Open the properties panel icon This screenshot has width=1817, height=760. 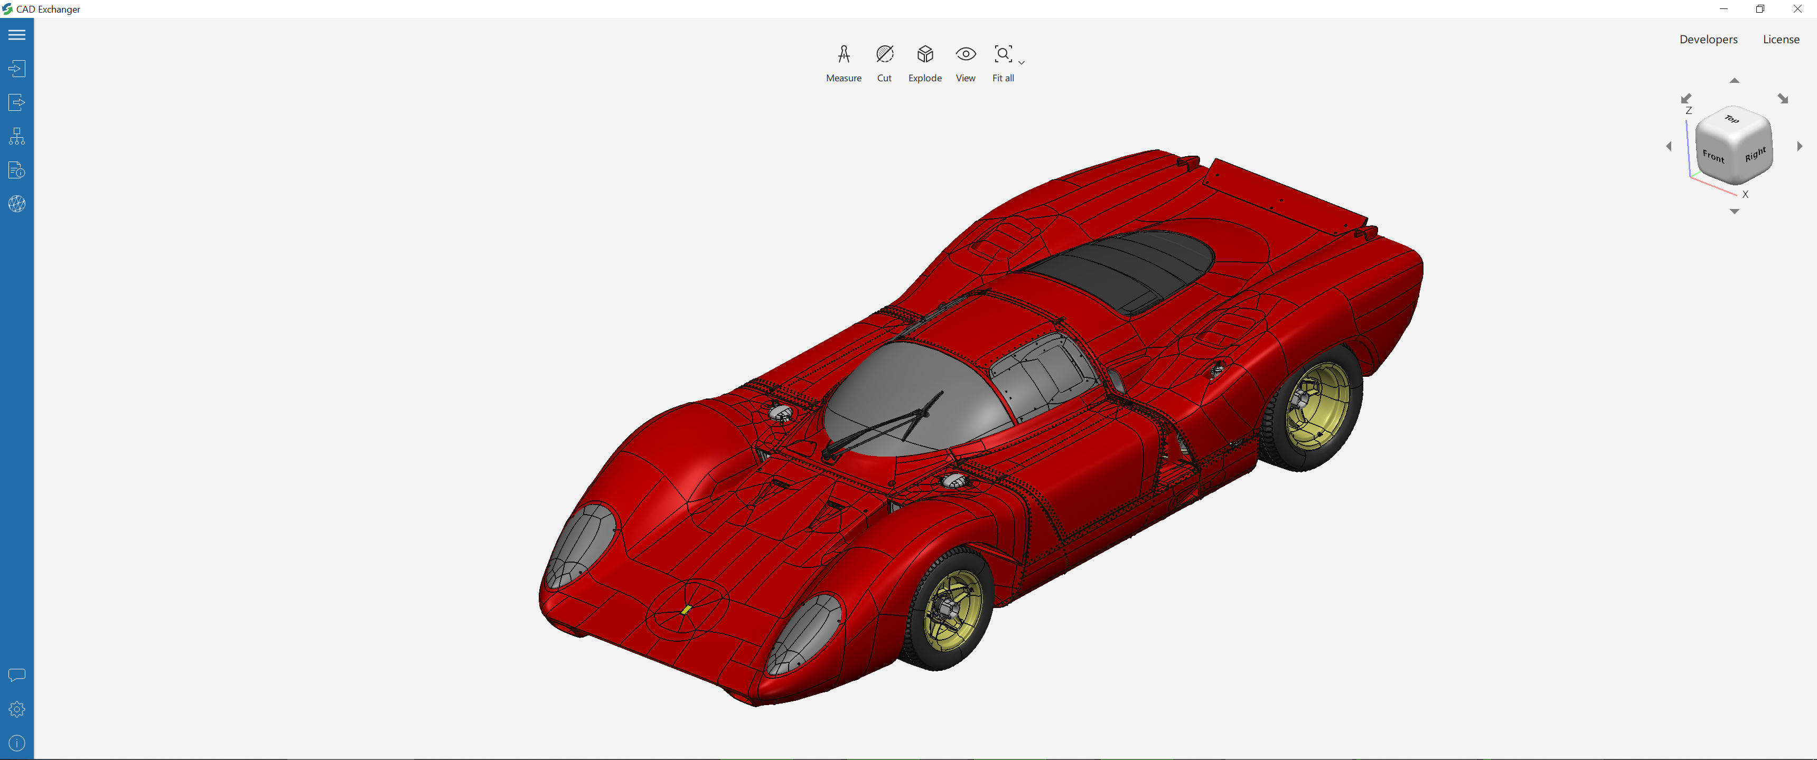coord(17,170)
